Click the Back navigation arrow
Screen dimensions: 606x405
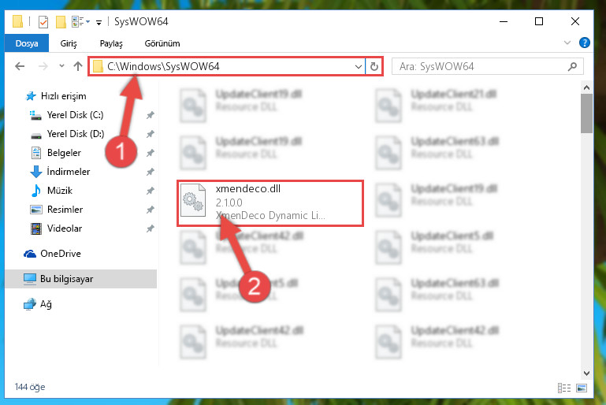click(x=20, y=66)
